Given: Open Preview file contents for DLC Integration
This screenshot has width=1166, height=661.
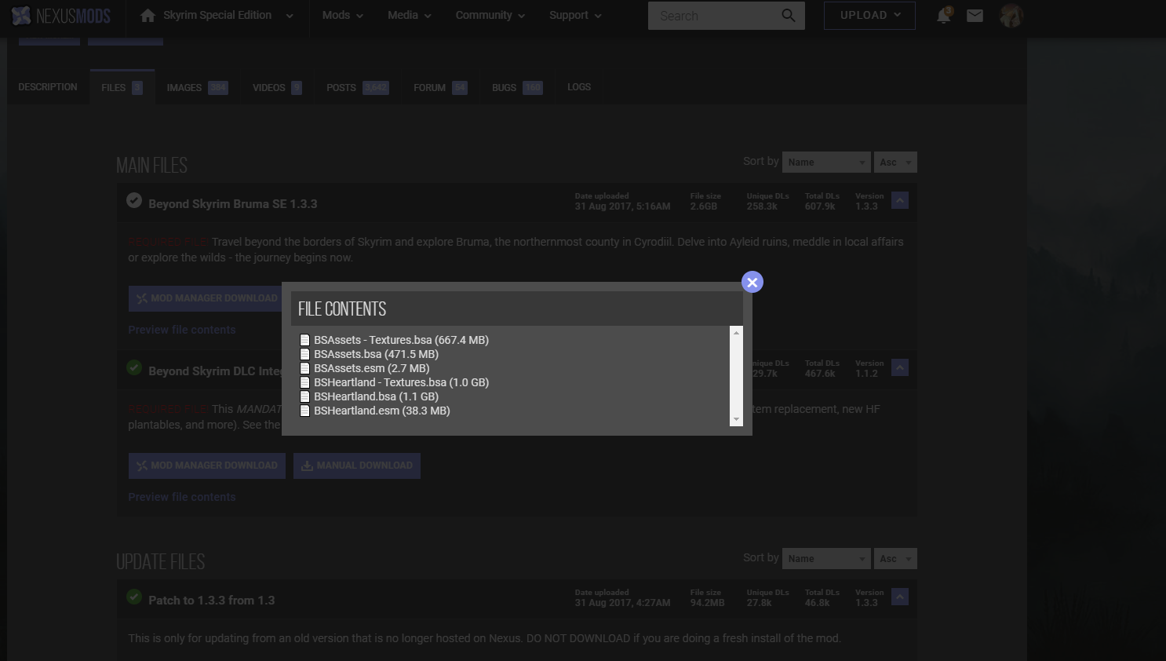Looking at the screenshot, I should [x=182, y=498].
